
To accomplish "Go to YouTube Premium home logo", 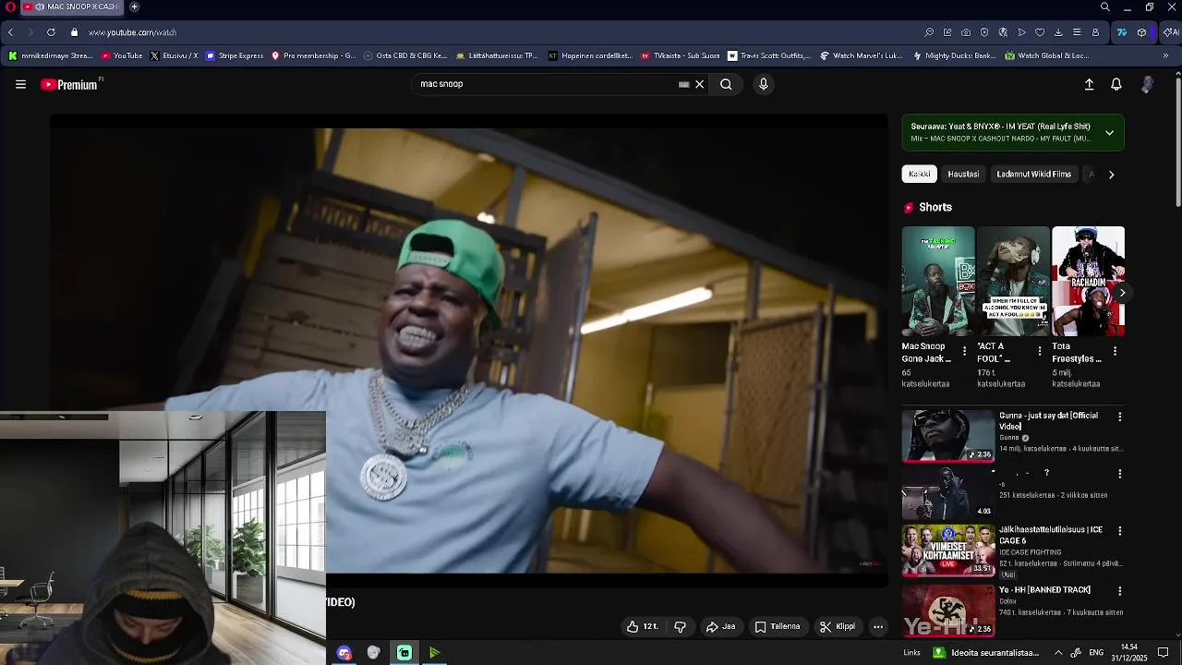I will pos(70,84).
